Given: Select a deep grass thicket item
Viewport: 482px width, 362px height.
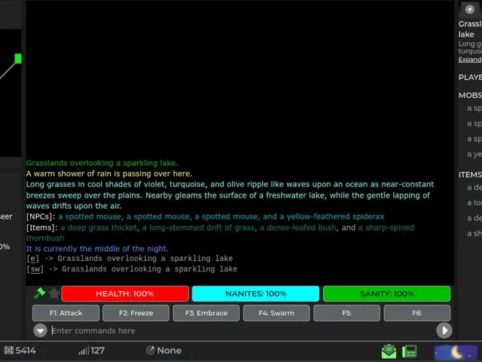Looking at the screenshot, I should [99, 228].
